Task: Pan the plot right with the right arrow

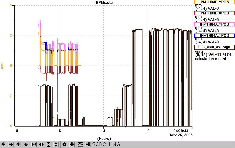Action: click(x=11, y=144)
